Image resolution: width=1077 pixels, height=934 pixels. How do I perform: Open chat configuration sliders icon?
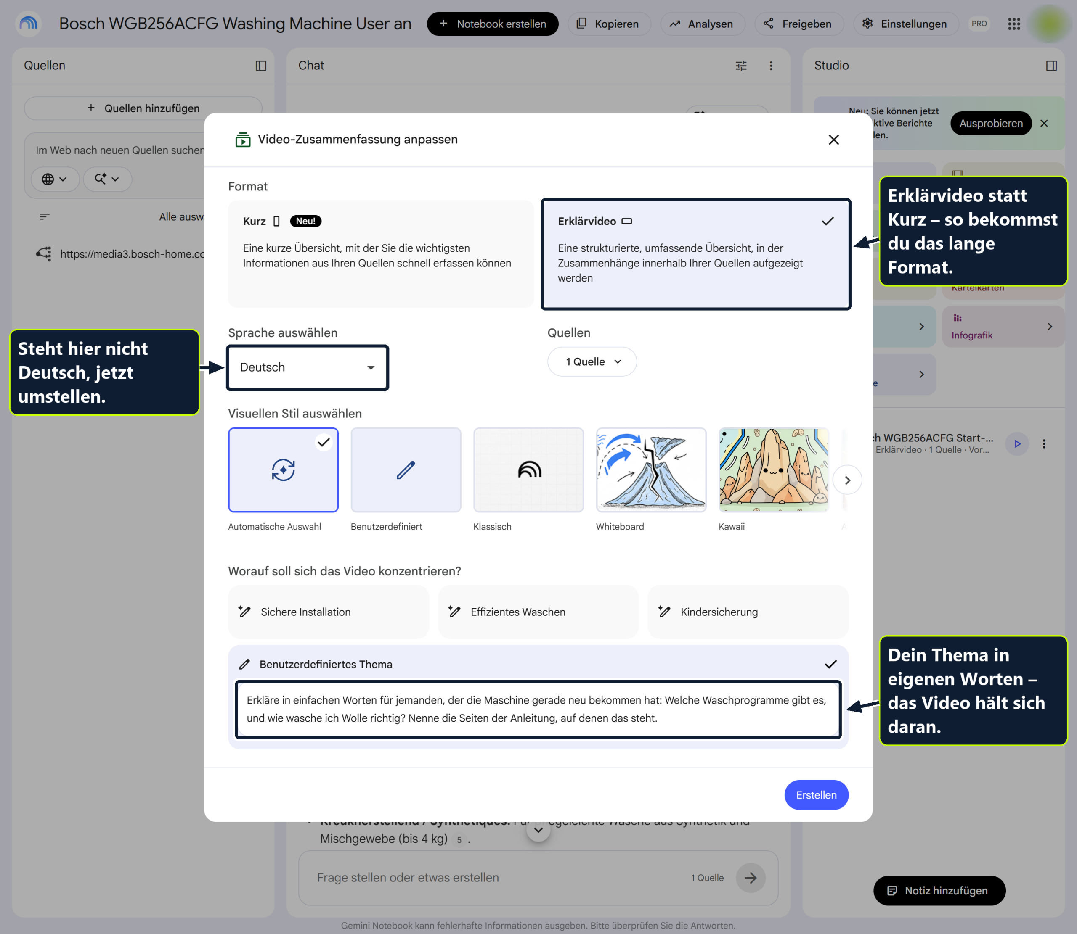point(741,66)
